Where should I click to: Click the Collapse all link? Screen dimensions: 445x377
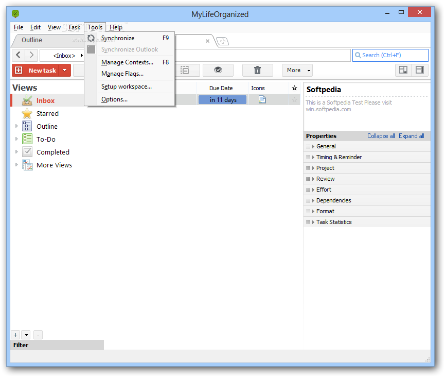point(381,136)
